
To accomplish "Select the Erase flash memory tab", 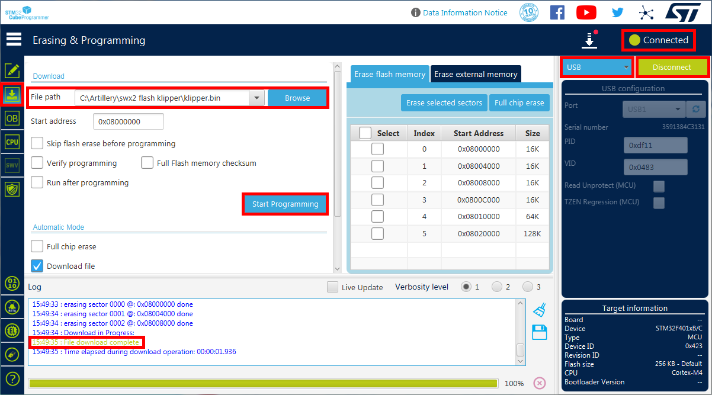I will (389, 74).
